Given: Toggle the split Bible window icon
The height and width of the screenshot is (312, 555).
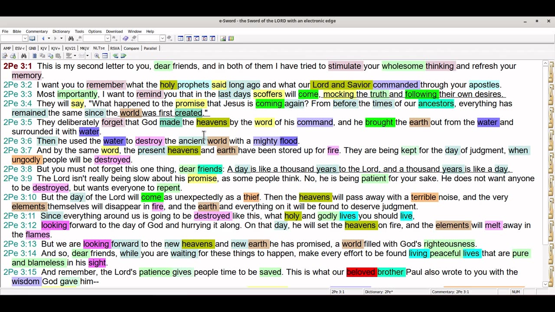Looking at the screenshot, I should (x=105, y=55).
